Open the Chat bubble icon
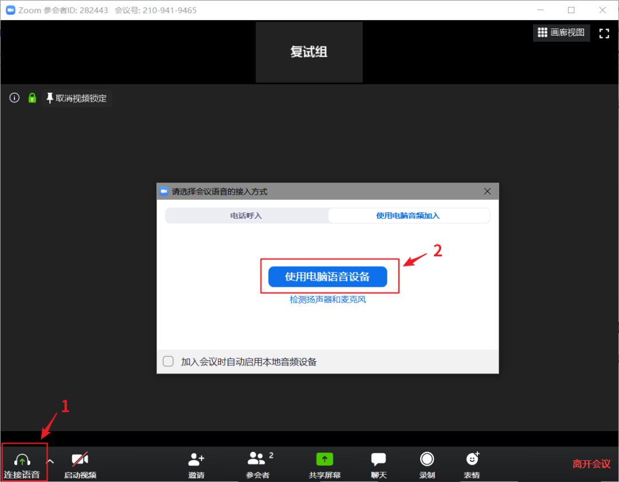Image resolution: width=619 pixels, height=482 pixels. [x=378, y=459]
